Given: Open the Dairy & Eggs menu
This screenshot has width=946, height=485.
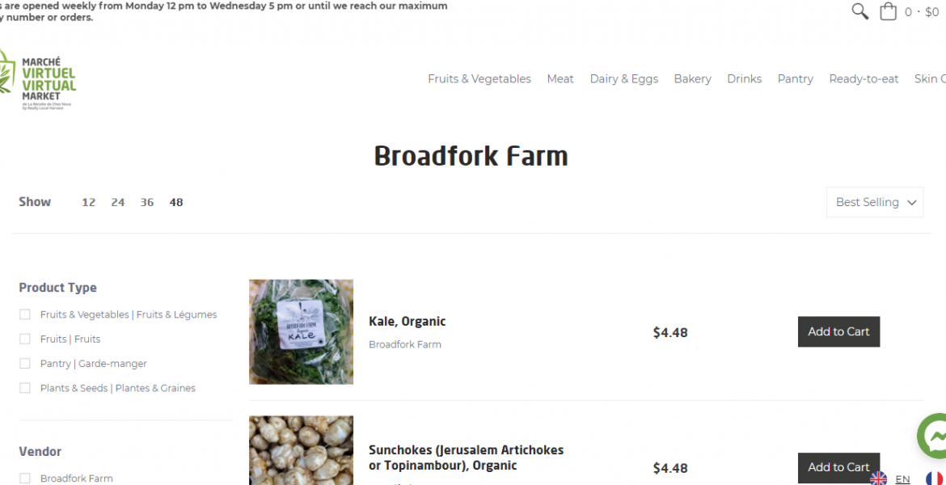Looking at the screenshot, I should tap(624, 79).
